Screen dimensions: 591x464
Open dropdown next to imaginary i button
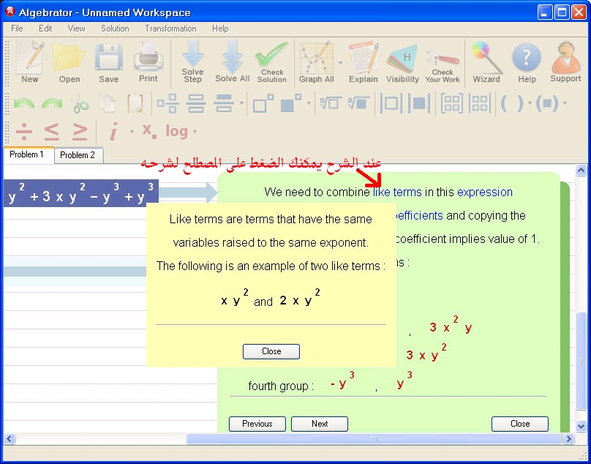tap(132, 132)
